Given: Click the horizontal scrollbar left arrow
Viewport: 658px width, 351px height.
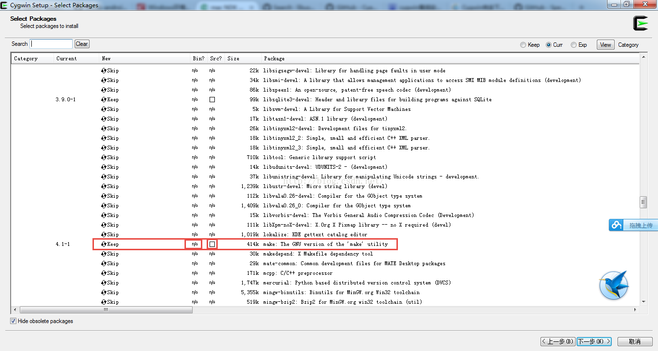Looking at the screenshot, I should click(x=15, y=310).
